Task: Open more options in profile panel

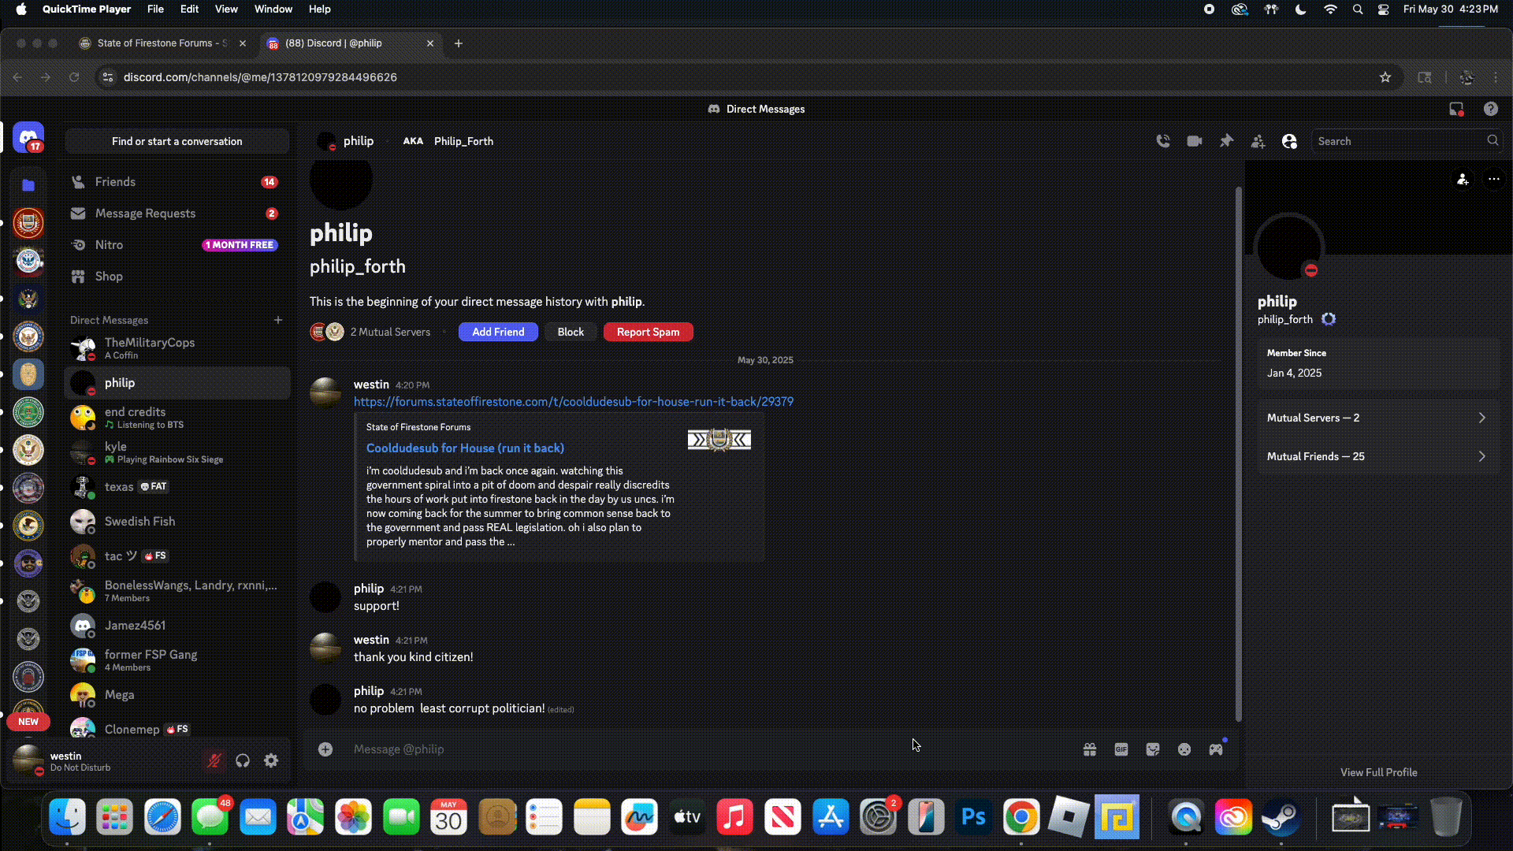Action: coord(1494,180)
